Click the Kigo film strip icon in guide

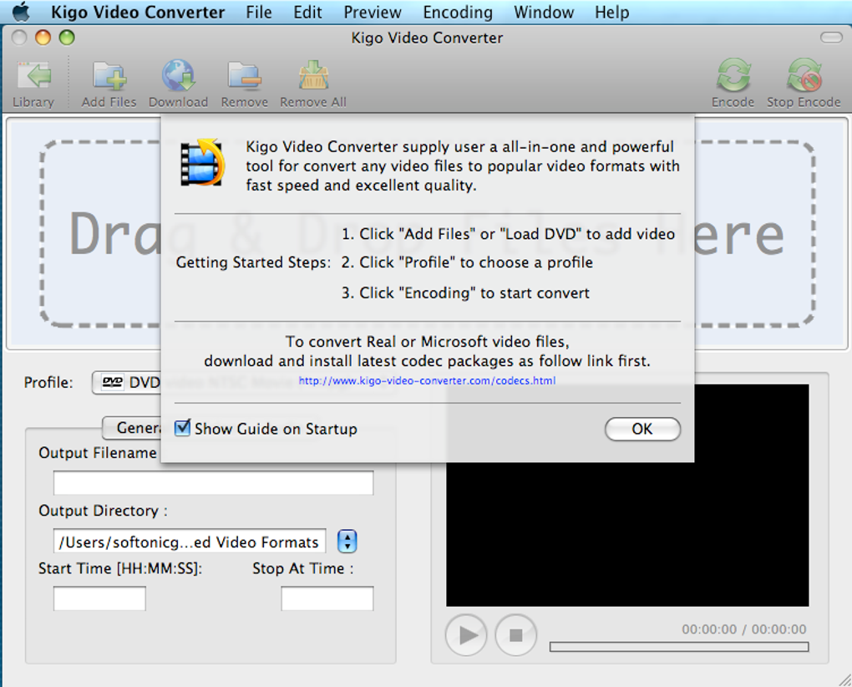202,163
